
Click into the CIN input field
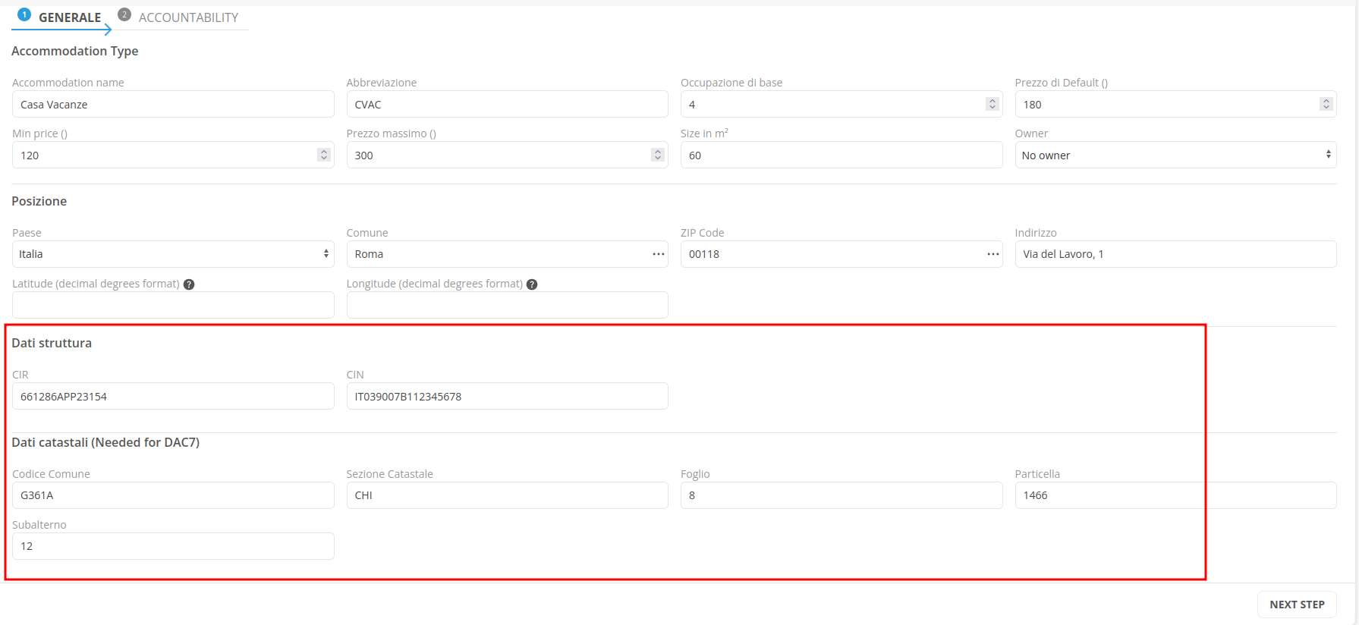(507, 397)
